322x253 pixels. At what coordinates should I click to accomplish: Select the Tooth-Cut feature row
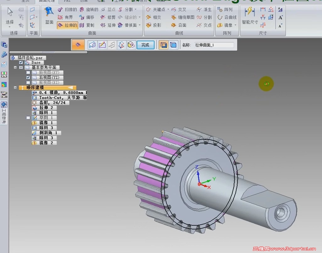59,98
